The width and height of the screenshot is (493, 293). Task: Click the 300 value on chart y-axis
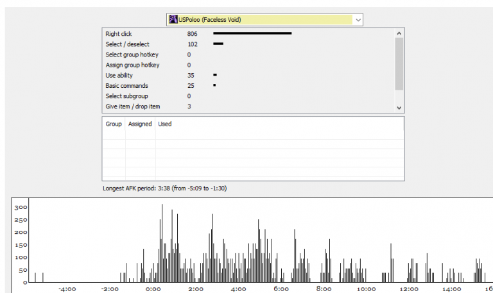click(21, 207)
